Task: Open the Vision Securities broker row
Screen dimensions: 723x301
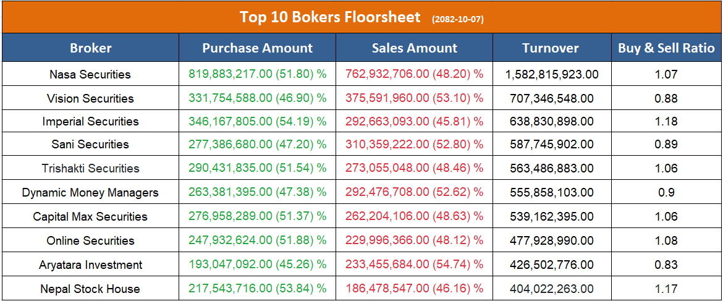Action: tap(90, 98)
